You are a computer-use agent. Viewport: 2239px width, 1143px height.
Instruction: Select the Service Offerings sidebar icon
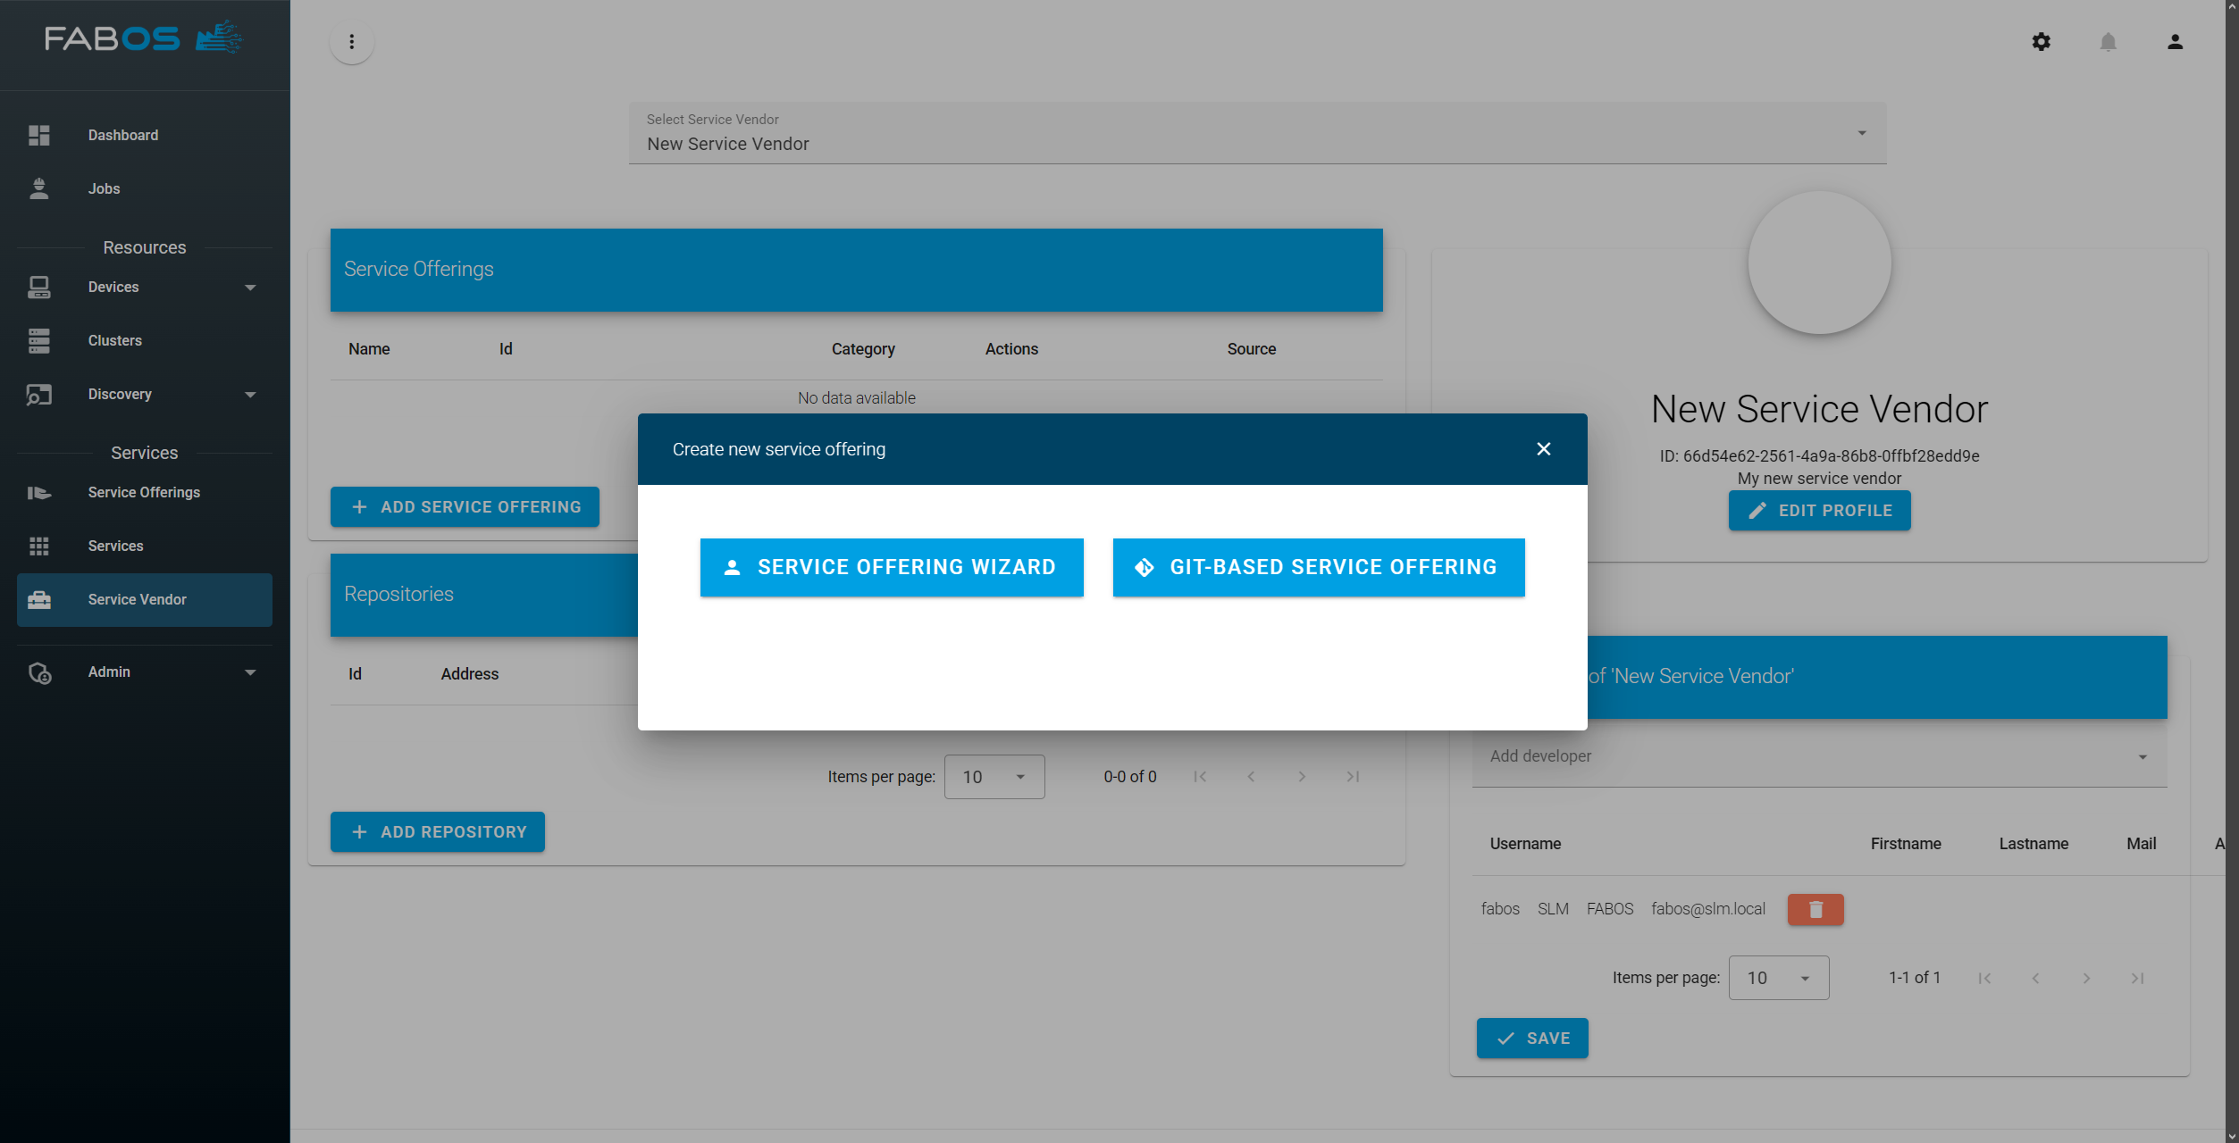pyautogui.click(x=39, y=492)
